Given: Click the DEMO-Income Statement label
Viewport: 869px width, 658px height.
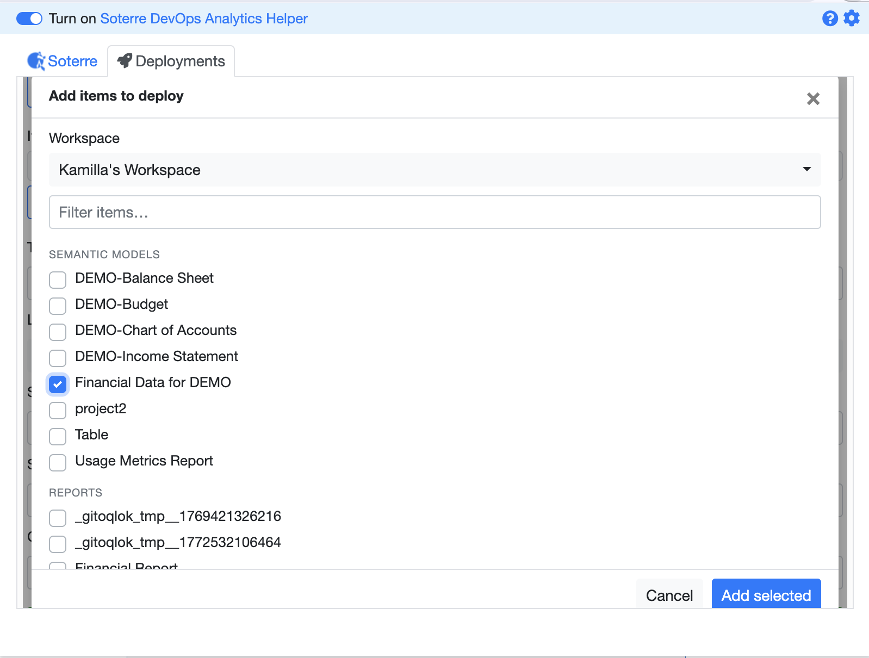Looking at the screenshot, I should point(157,356).
